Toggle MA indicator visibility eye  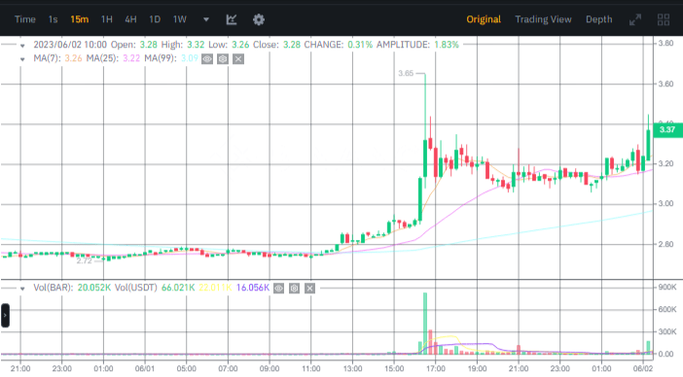(x=207, y=58)
